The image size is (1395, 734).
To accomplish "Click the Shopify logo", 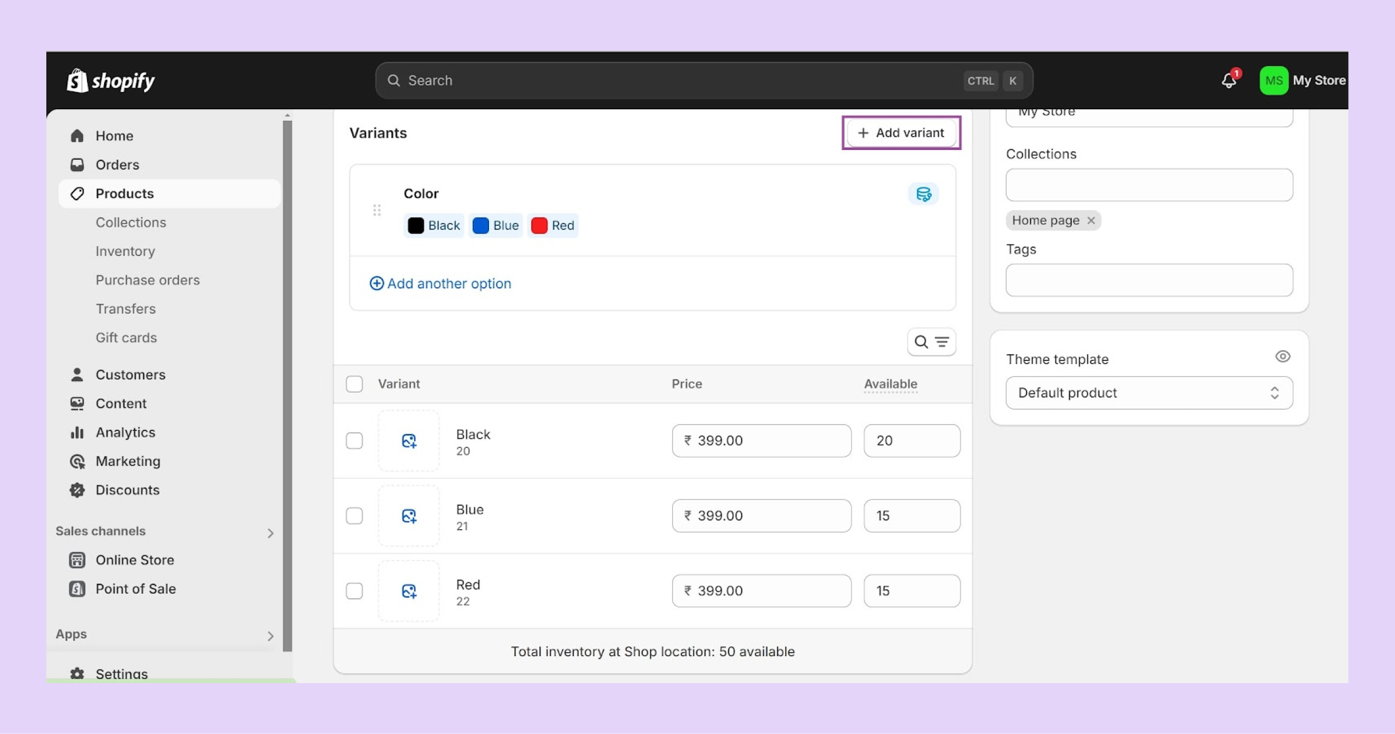I will point(111,81).
